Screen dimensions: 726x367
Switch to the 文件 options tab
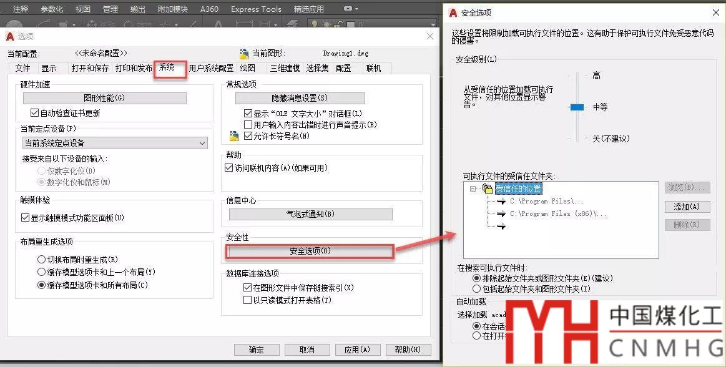pyautogui.click(x=22, y=69)
